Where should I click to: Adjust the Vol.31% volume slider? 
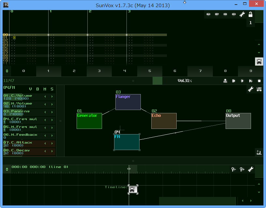185,81
